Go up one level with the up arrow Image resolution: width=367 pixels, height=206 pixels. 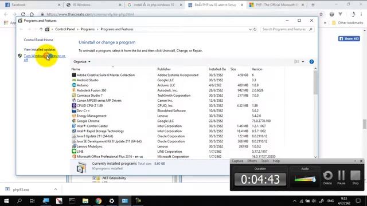tap(41, 29)
